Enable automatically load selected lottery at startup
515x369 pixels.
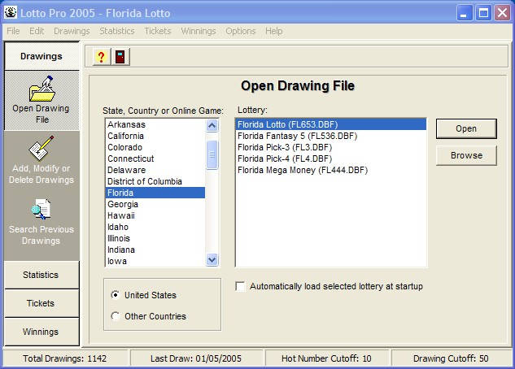point(241,286)
